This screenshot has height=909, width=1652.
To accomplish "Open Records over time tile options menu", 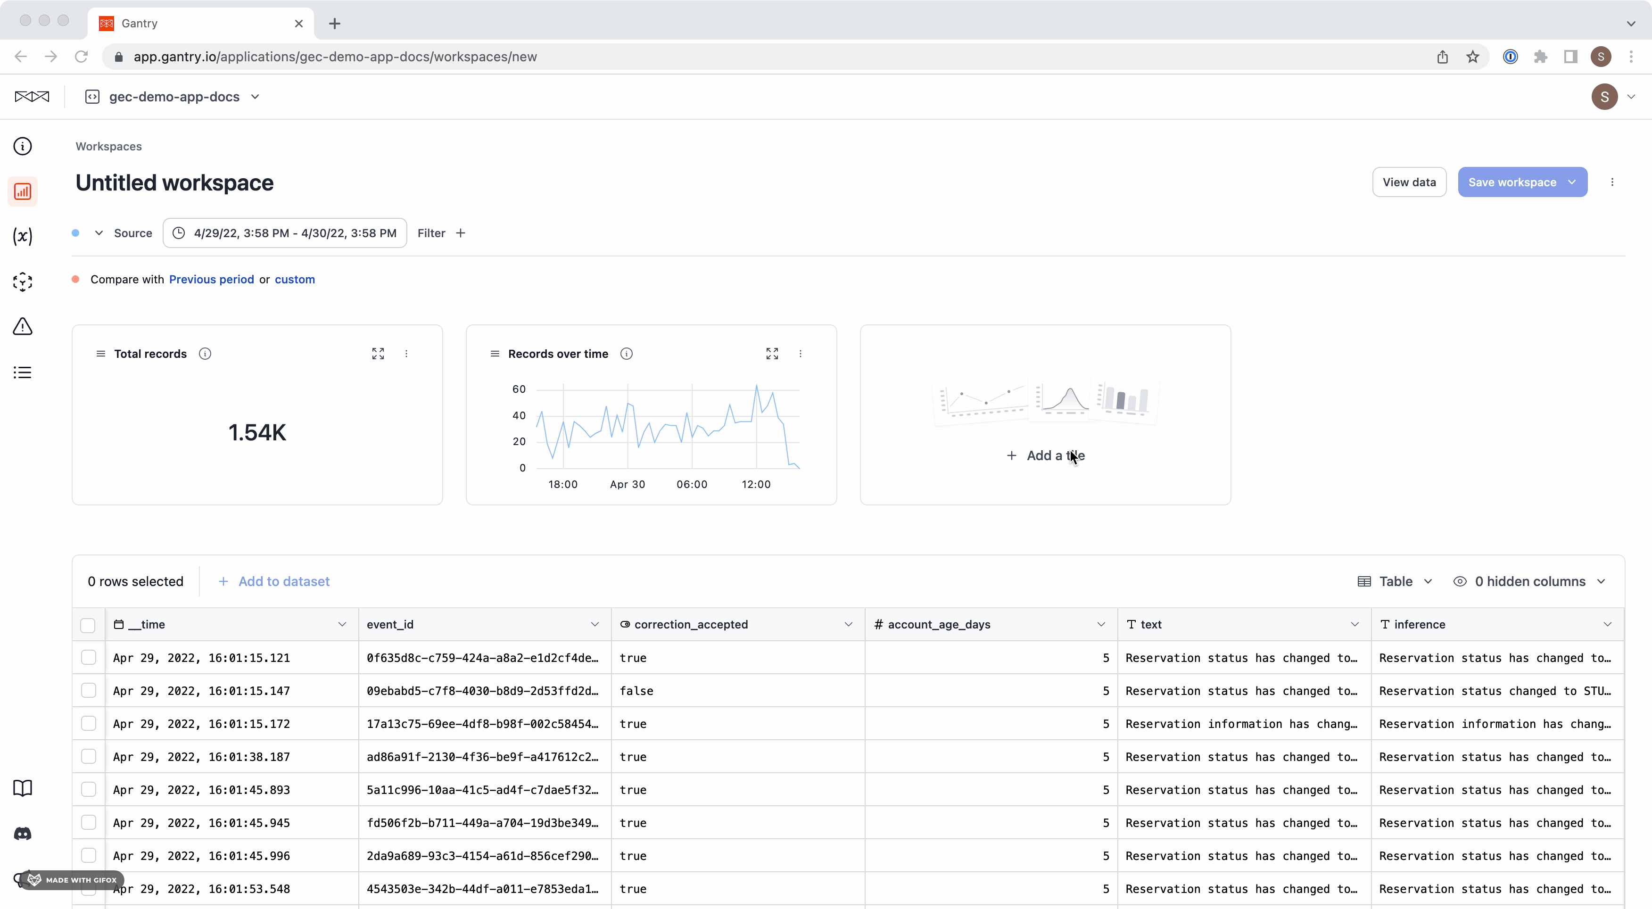I will coord(800,354).
